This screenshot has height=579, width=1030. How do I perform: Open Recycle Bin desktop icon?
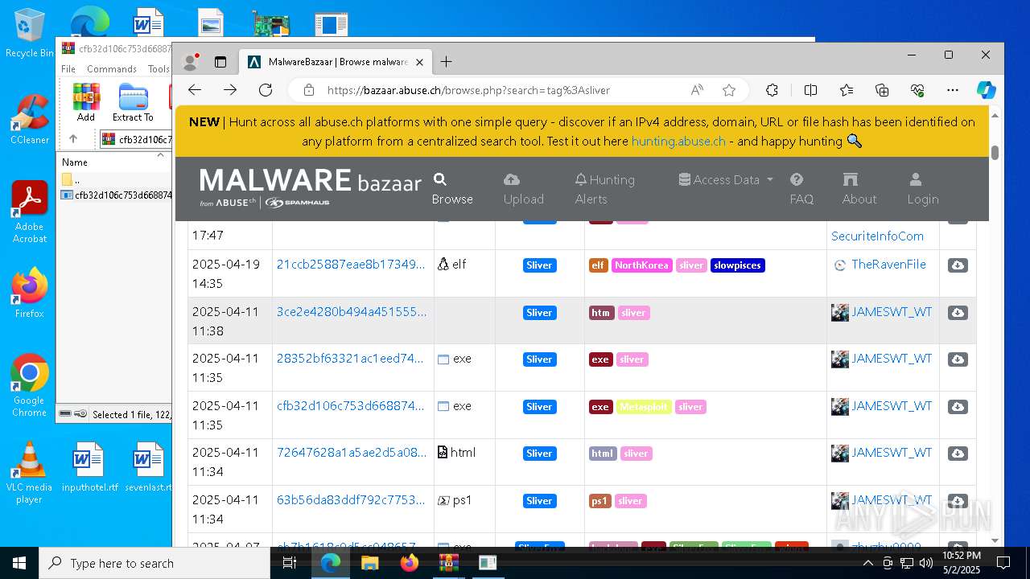click(x=29, y=34)
